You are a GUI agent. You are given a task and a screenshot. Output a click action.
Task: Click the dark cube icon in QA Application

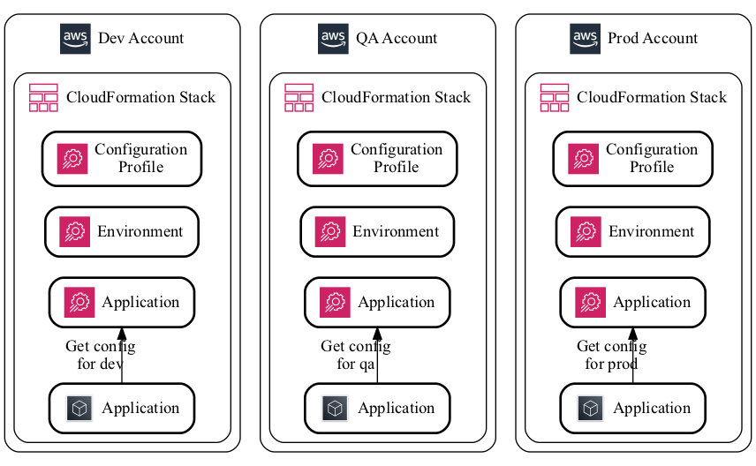(x=335, y=409)
